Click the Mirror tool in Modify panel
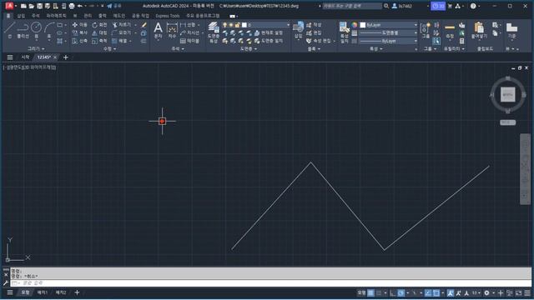The height and width of the screenshot is (300, 534). 99,32
